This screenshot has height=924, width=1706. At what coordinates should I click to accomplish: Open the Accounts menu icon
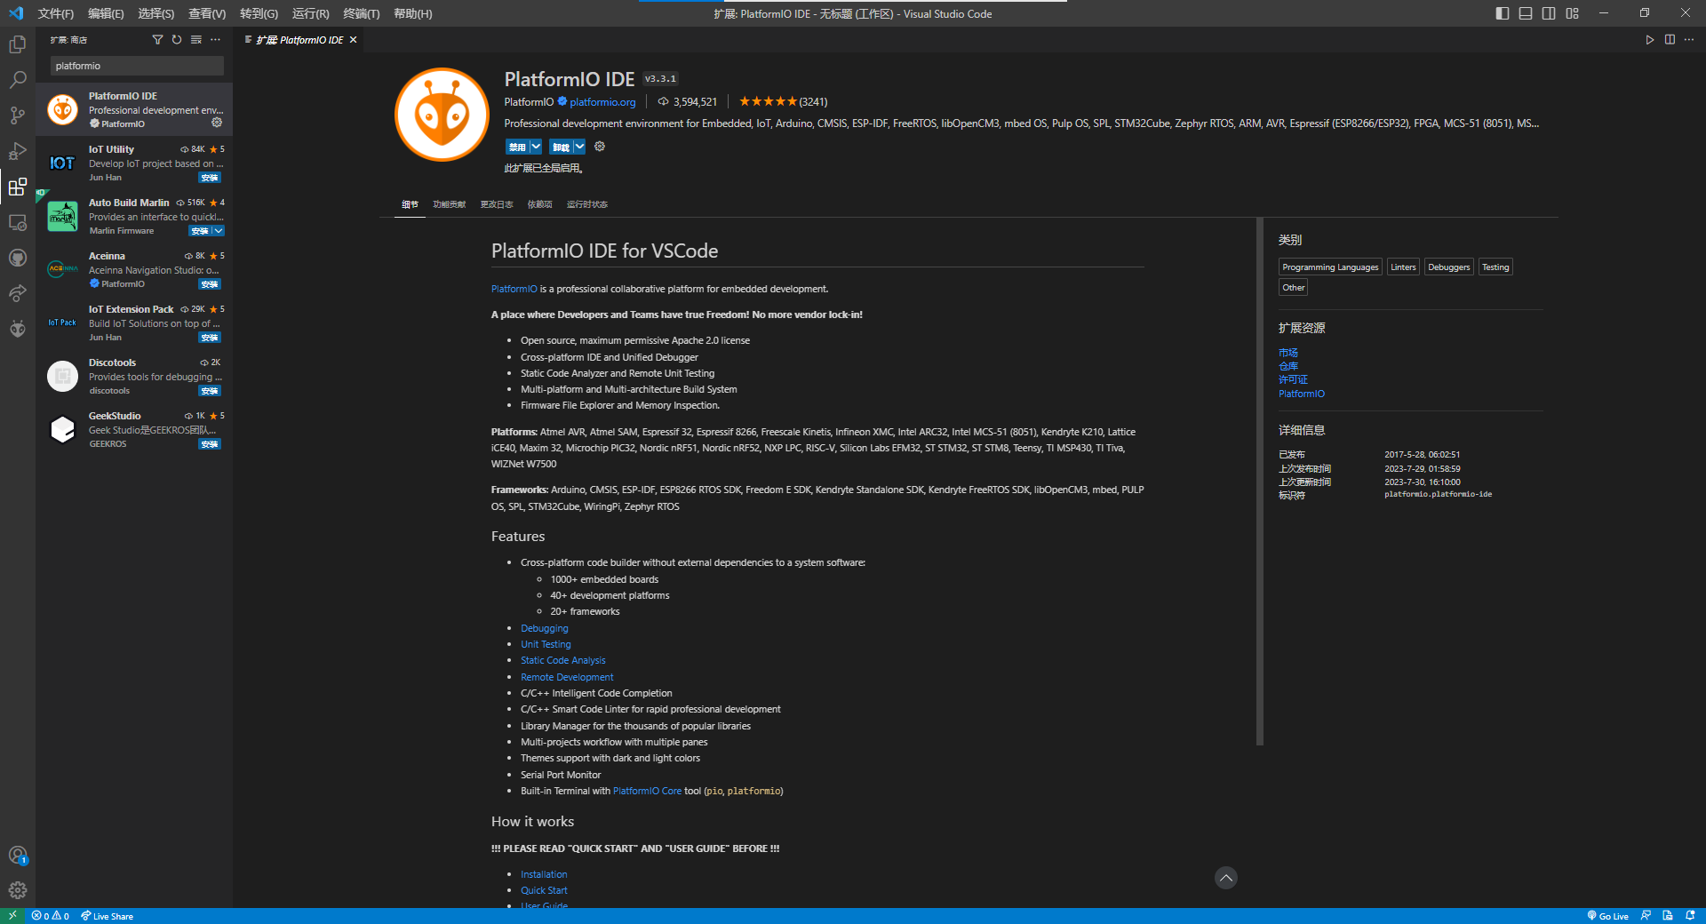click(x=18, y=856)
